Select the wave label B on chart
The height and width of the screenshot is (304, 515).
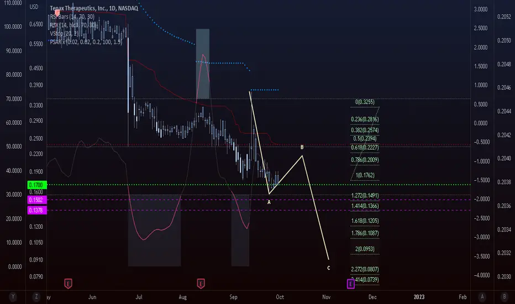(302, 147)
